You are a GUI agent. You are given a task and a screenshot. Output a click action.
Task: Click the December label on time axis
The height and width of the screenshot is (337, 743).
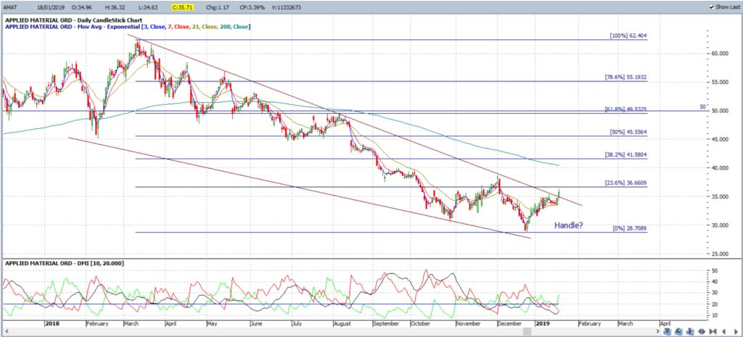coord(509,324)
